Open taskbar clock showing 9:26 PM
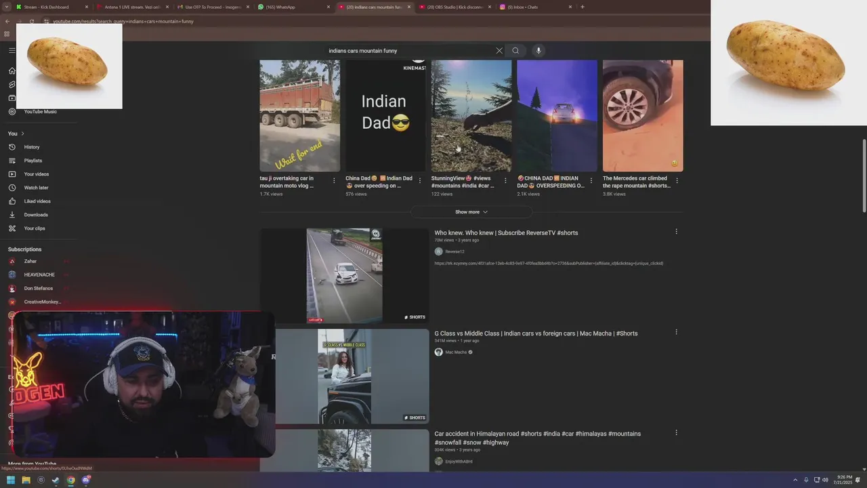This screenshot has width=867, height=488. (844, 480)
